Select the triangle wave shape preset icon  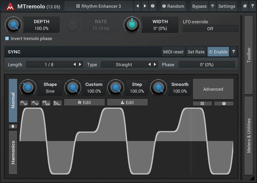35,102
